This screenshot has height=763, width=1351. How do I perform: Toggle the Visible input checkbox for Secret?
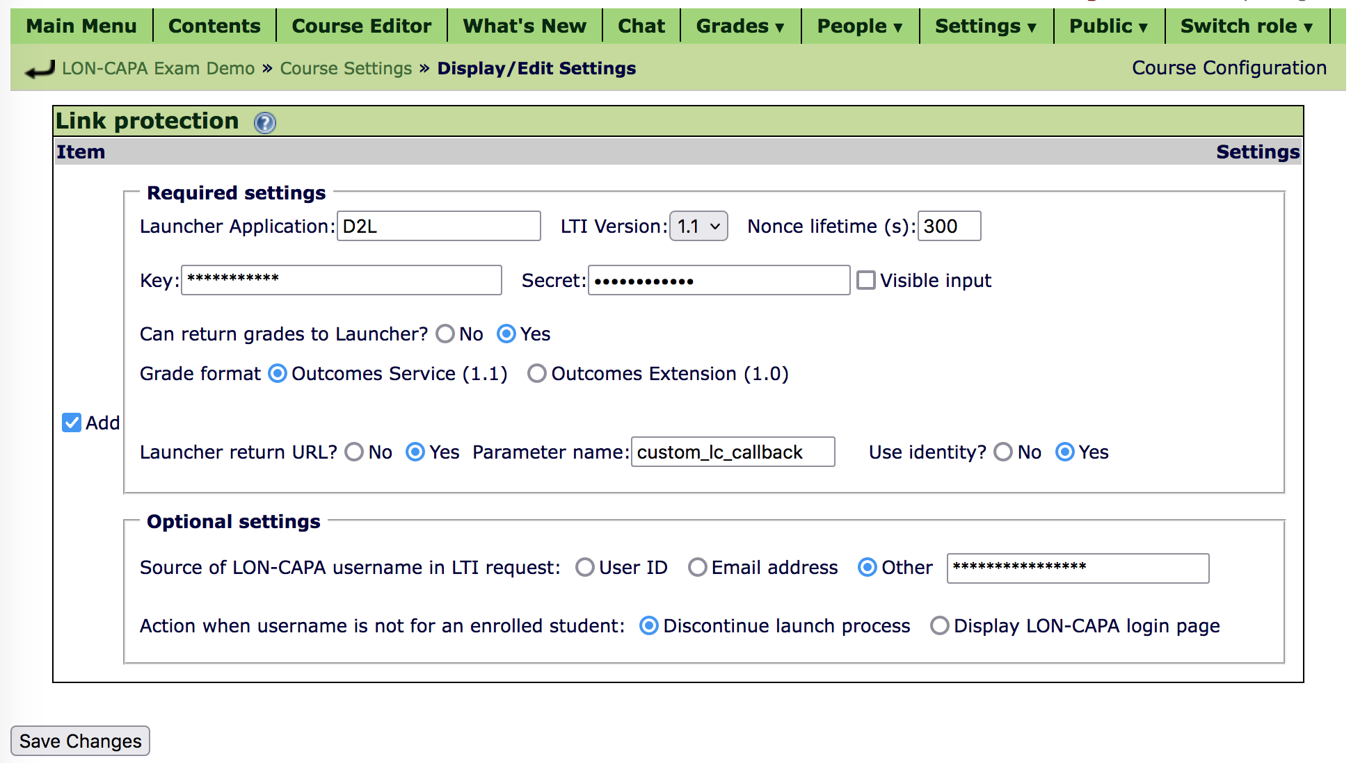pyautogui.click(x=864, y=279)
